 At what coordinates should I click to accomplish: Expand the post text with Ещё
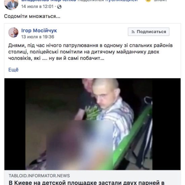tap(13, 70)
